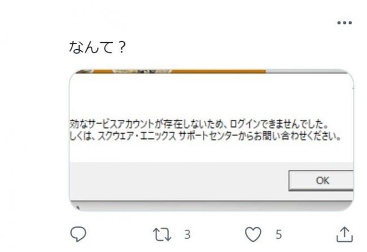Click blank white area above error message
Viewport: 367px width, 252px height.
pos(212,95)
